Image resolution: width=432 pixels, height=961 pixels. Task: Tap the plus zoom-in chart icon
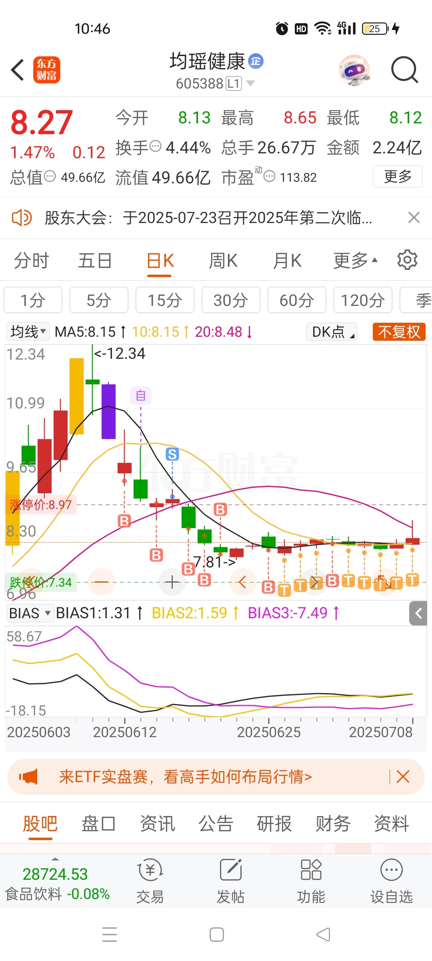tap(172, 582)
